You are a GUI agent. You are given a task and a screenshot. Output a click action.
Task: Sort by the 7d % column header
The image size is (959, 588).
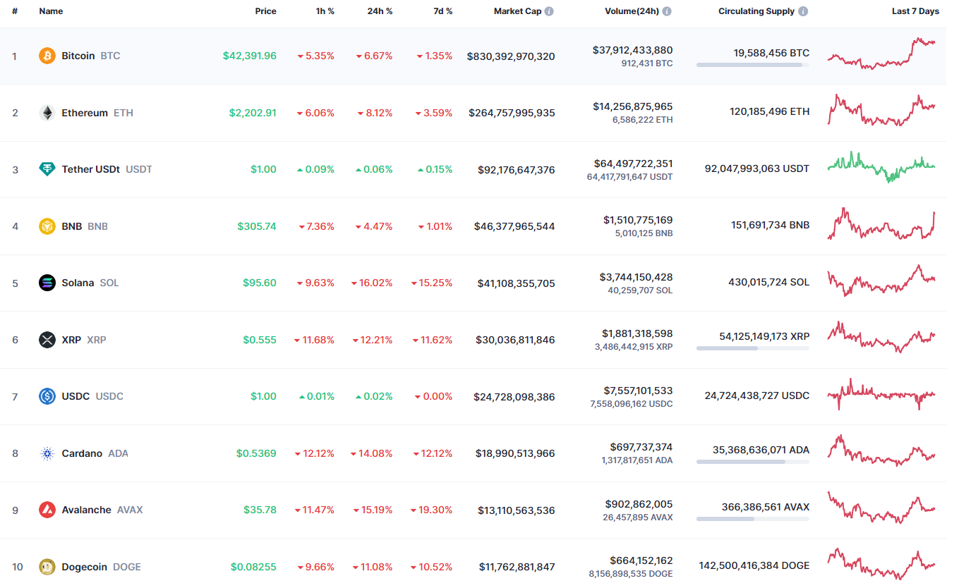coord(443,11)
